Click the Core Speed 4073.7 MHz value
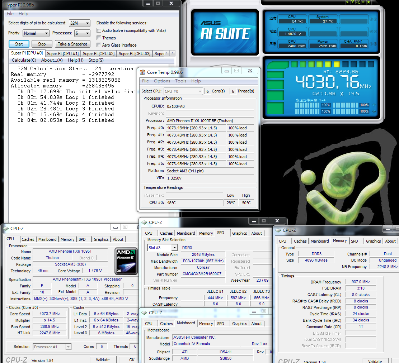The image size is (399, 363). pos(50,314)
